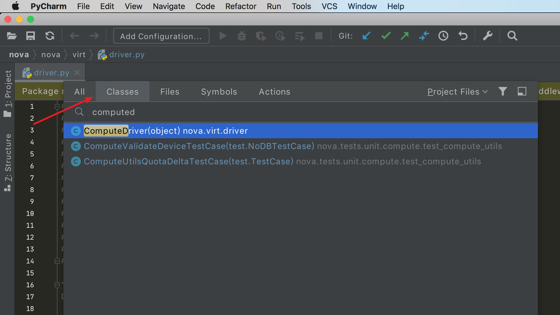Toggle open in find tool window icon
Image resolution: width=560 pixels, height=315 pixels.
[x=522, y=91]
